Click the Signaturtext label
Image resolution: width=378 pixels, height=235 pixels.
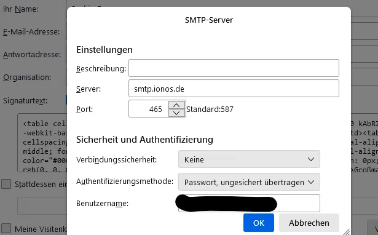tap(25, 101)
